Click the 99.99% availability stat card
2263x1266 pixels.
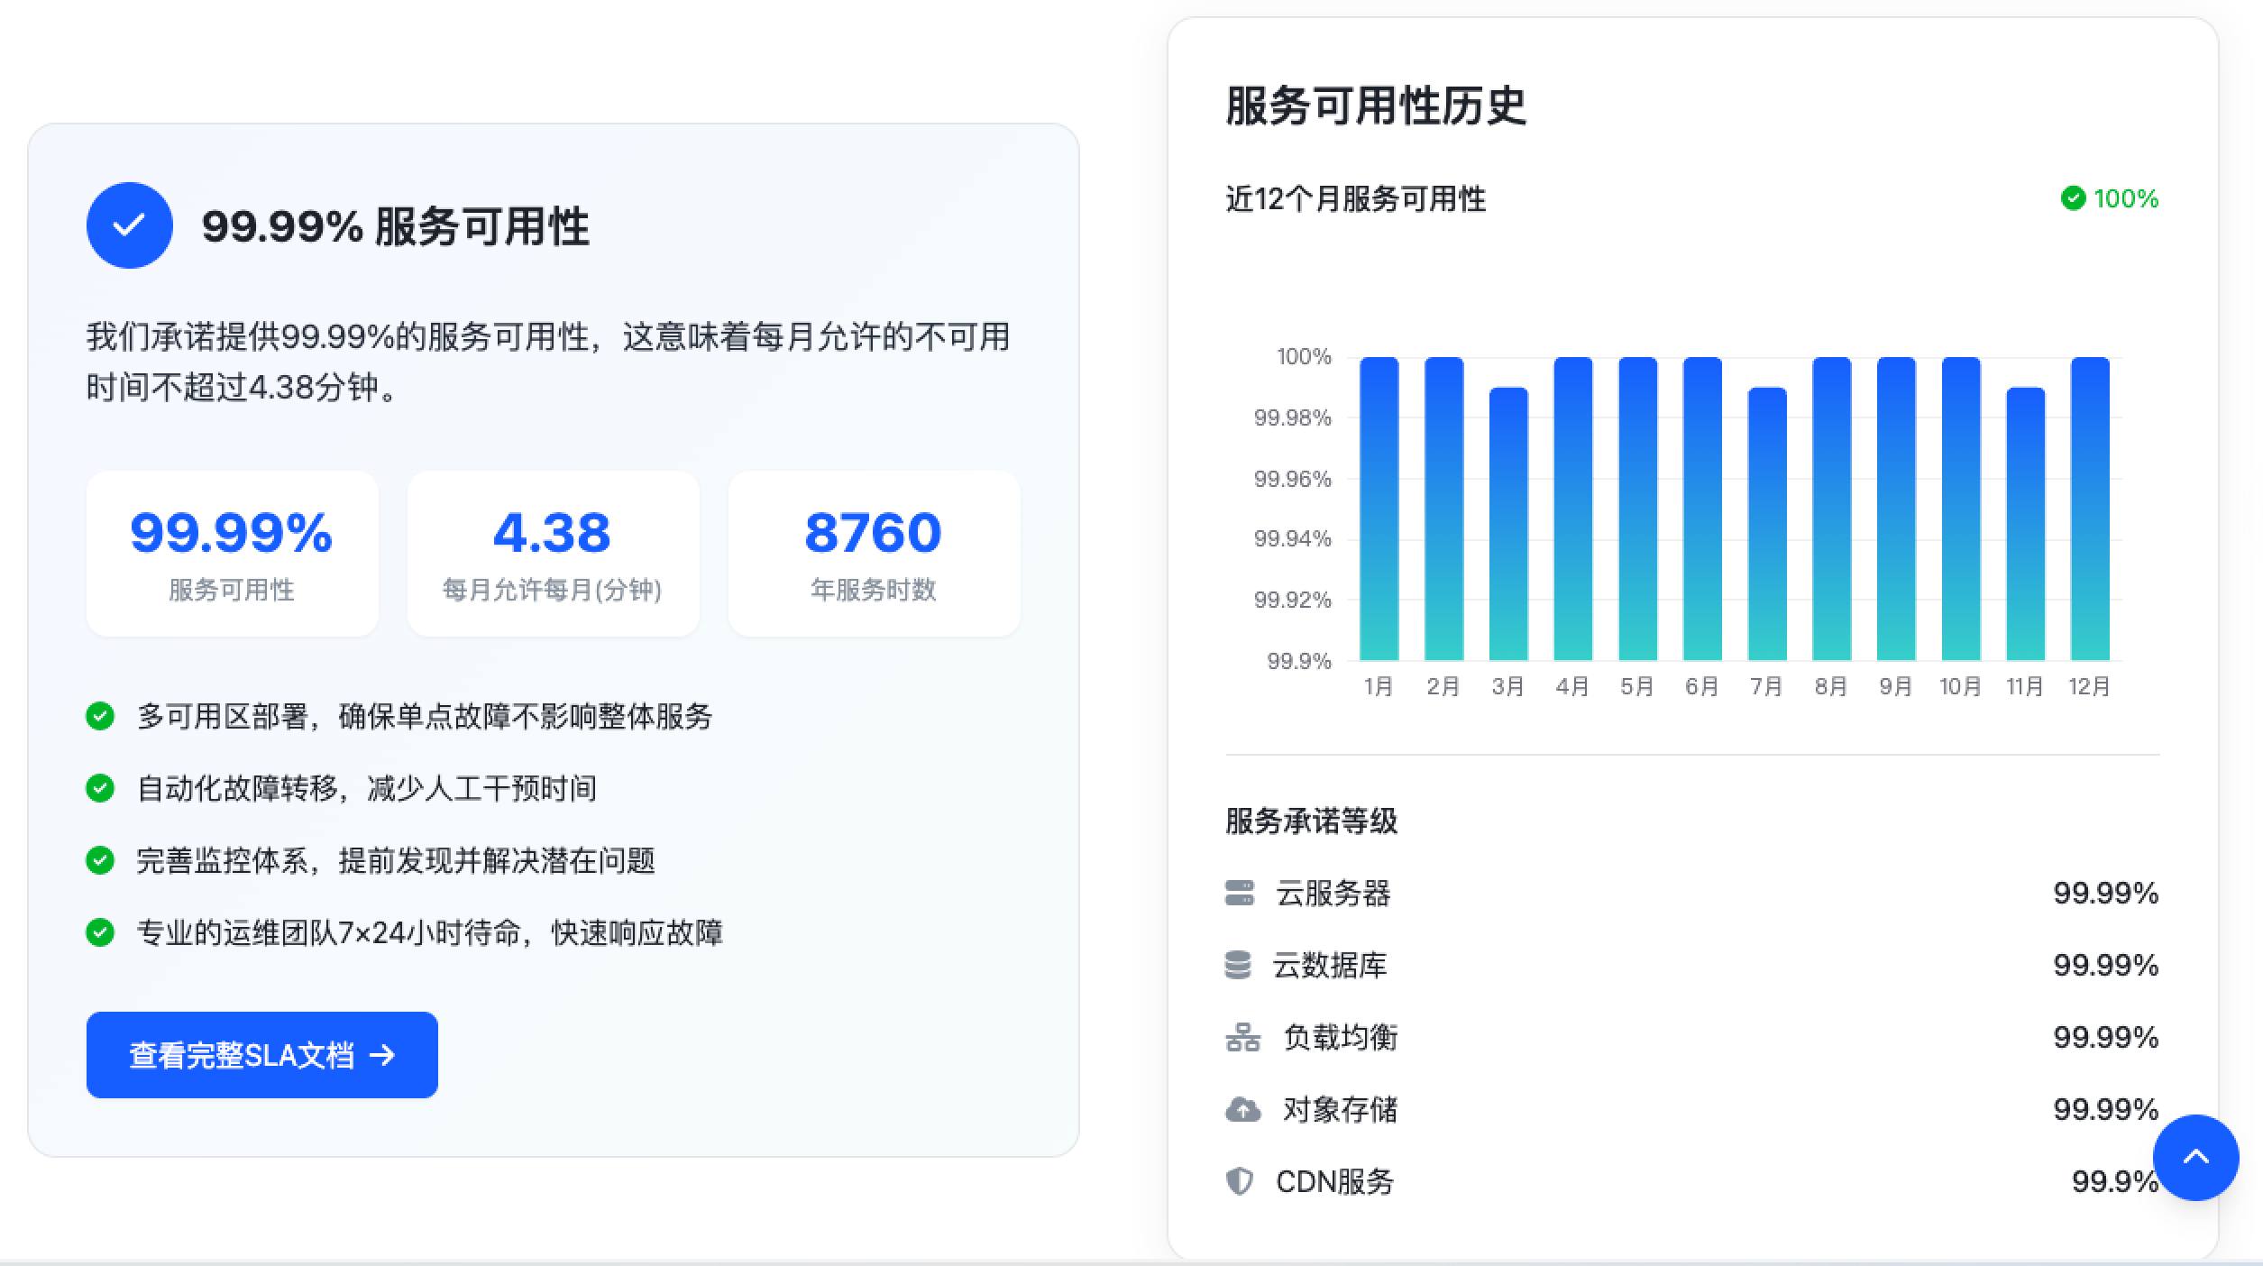coord(232,553)
